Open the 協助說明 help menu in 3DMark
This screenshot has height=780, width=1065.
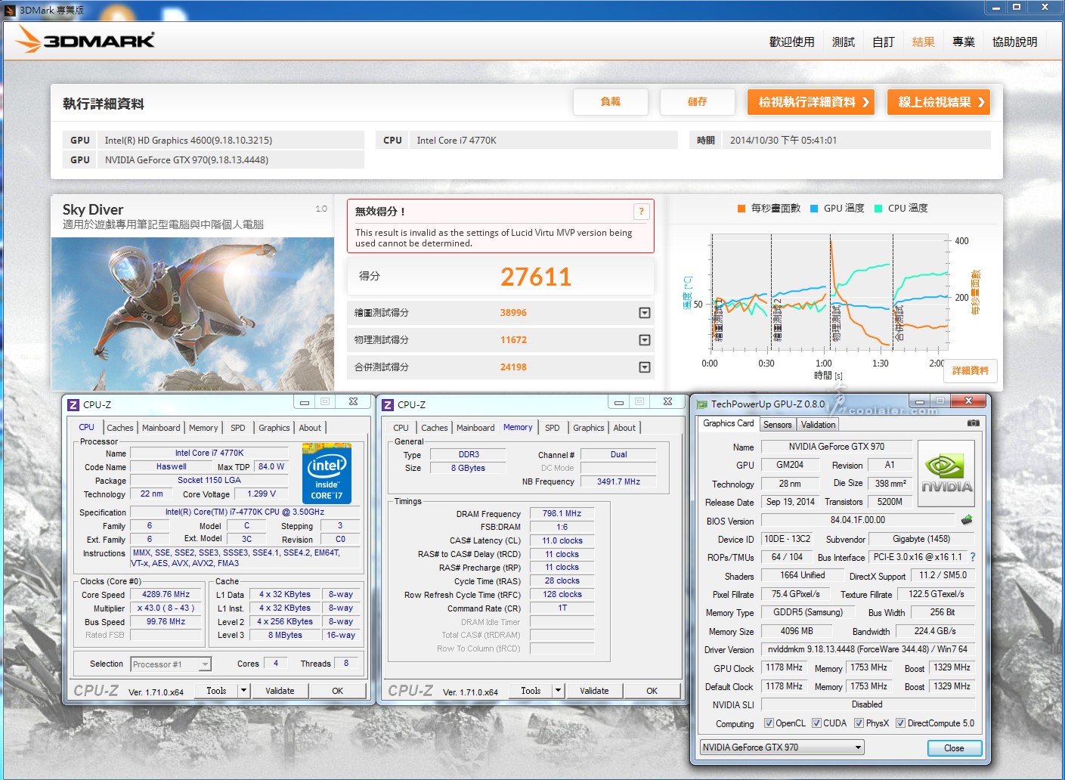(1014, 42)
